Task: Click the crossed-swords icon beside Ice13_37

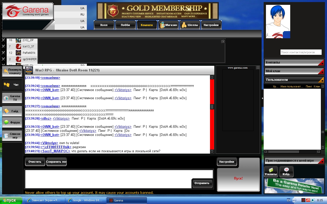Action: pyautogui.click(x=3, y=46)
